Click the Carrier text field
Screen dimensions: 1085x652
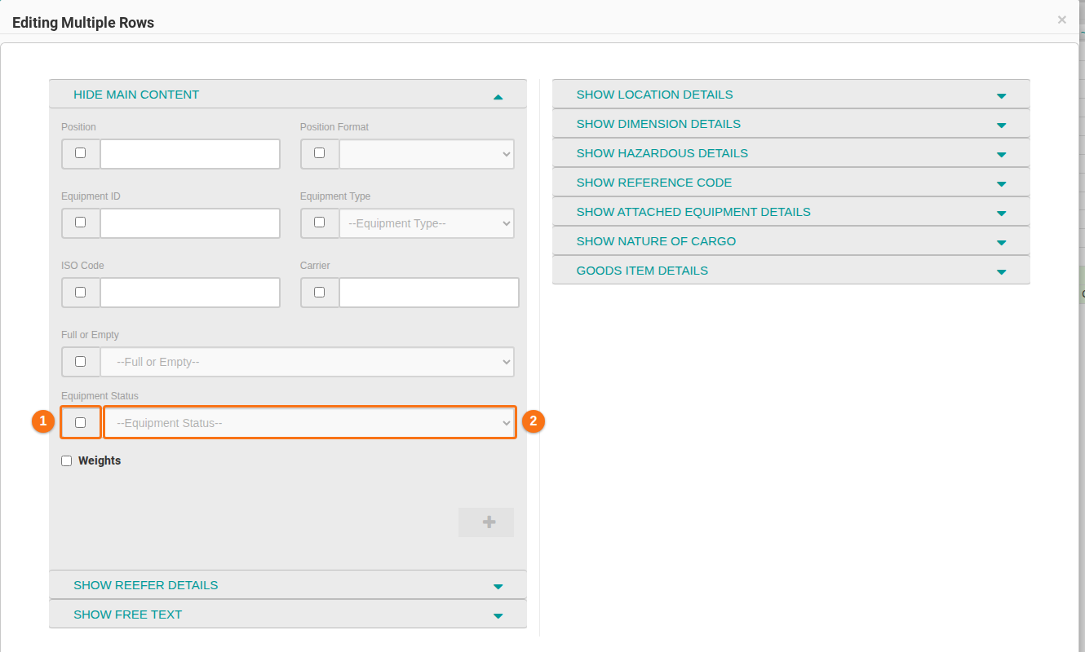click(x=429, y=293)
